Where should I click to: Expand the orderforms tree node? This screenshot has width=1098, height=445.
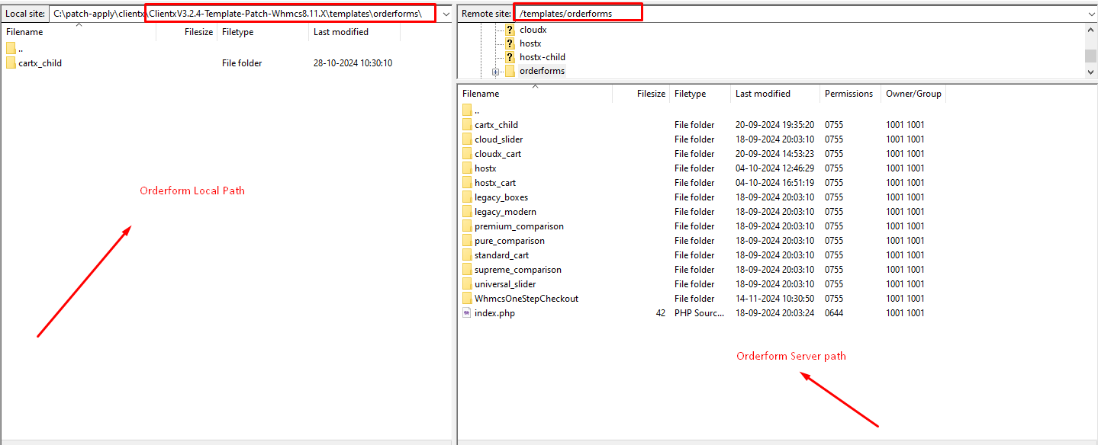(x=495, y=72)
